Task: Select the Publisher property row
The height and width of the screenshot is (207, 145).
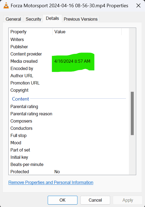Action: point(69,47)
